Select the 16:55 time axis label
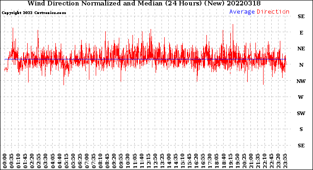 (203, 161)
